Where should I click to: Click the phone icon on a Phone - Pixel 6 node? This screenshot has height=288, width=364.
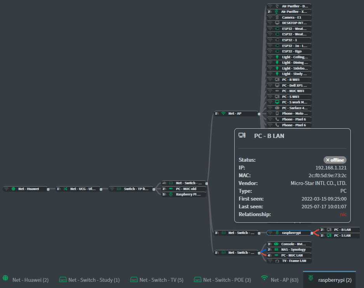click(277, 119)
